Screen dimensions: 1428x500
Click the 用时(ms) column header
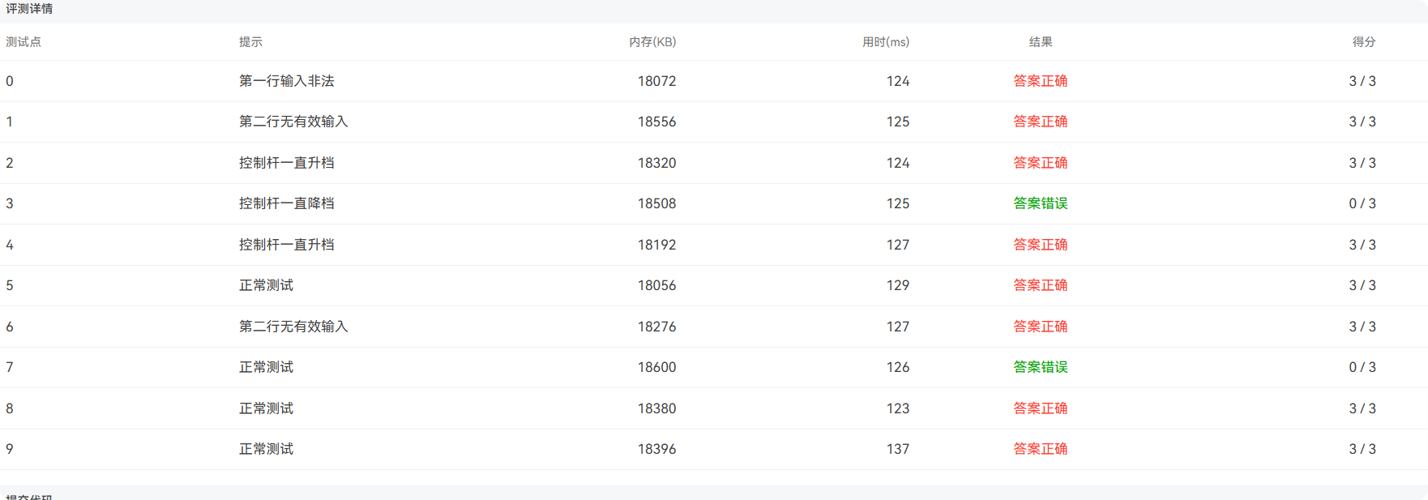pyautogui.click(x=886, y=42)
